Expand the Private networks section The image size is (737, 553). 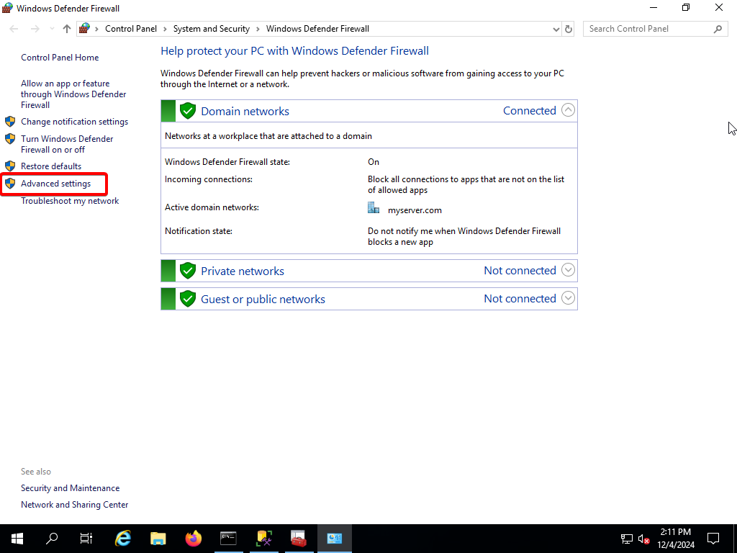click(x=568, y=270)
